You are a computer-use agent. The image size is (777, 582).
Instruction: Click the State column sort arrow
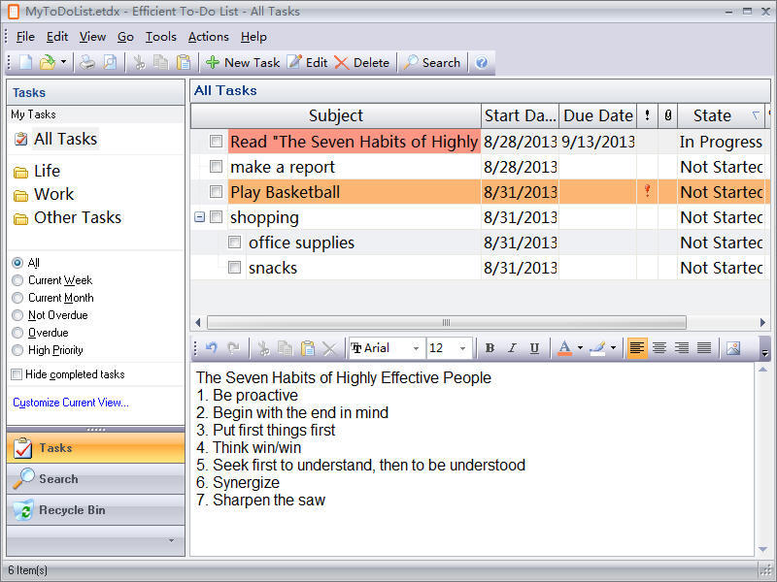tap(756, 115)
